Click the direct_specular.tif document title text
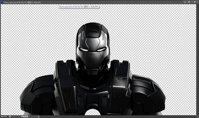The width and height of the screenshot is (199, 118). pos(22,2)
